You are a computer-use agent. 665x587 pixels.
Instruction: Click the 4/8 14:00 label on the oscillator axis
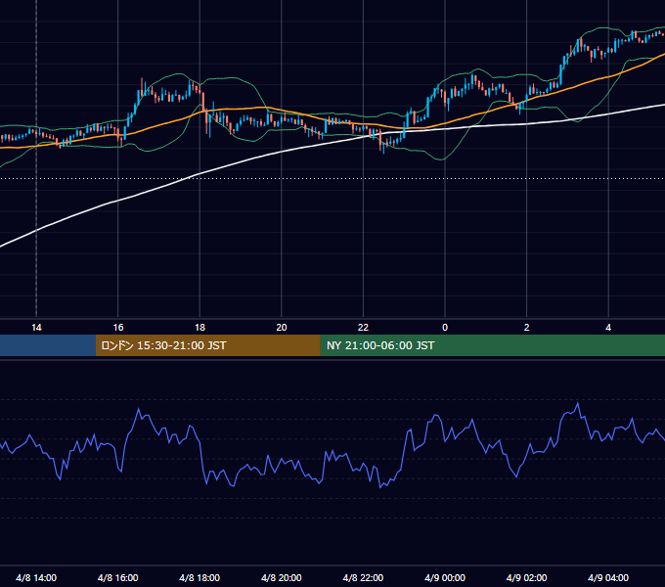(x=36, y=577)
